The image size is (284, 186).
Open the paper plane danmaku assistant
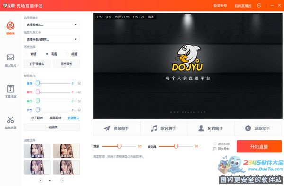pos(116,128)
